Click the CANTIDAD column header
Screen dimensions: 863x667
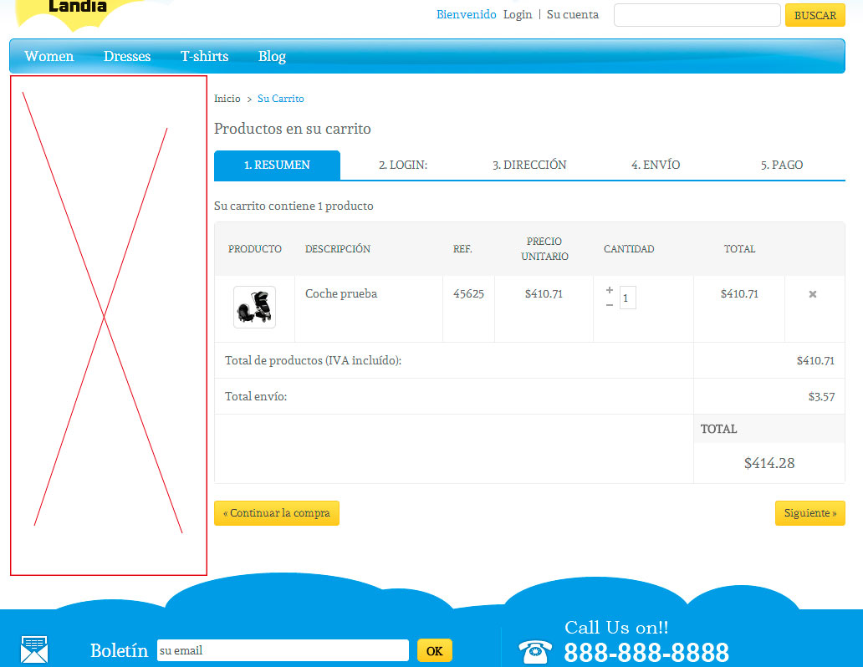pyautogui.click(x=629, y=249)
